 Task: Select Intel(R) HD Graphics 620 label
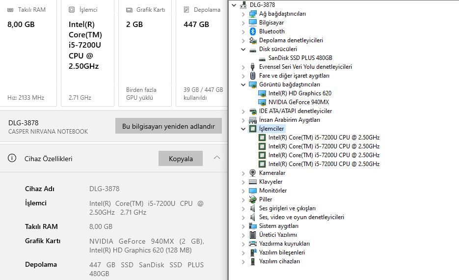[300, 93]
